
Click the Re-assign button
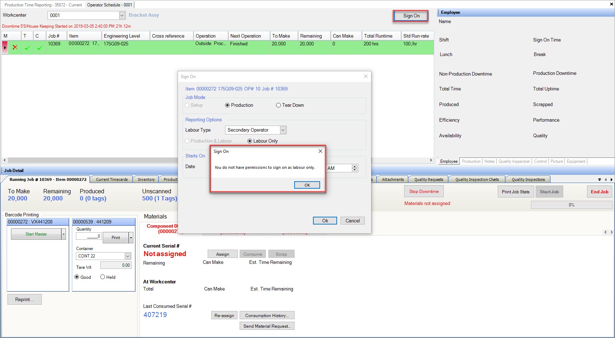(x=224, y=315)
